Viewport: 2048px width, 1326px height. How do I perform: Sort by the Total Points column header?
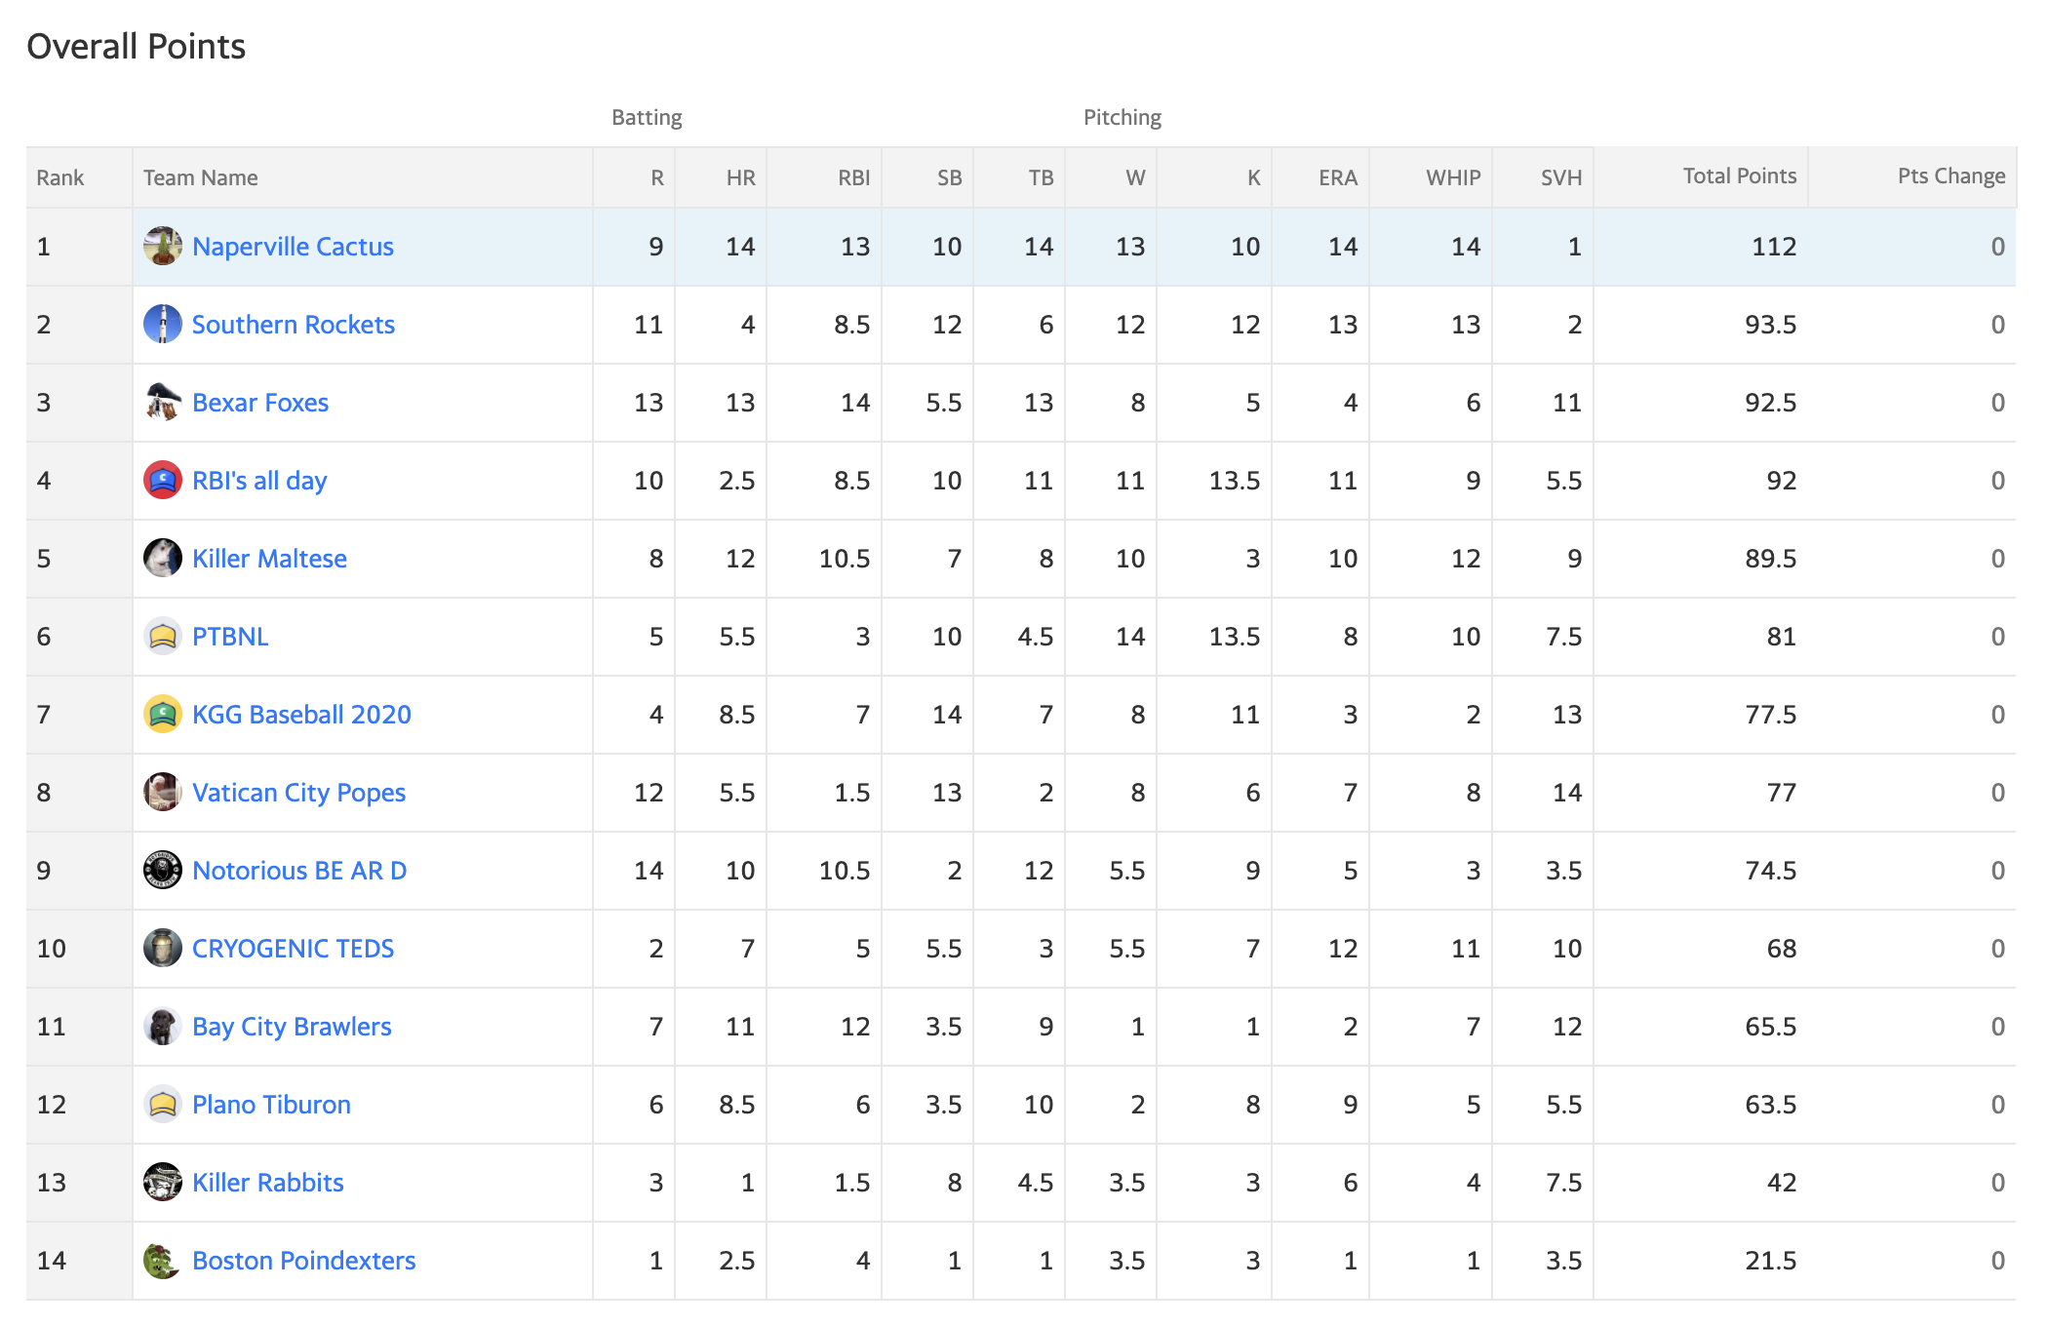point(1739,176)
